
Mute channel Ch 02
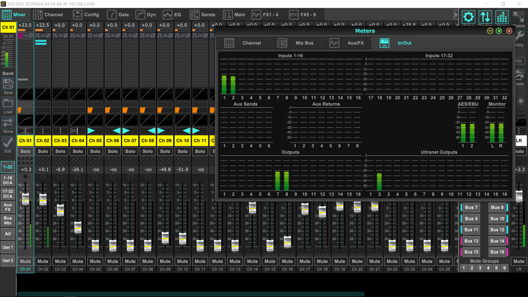[43, 261]
